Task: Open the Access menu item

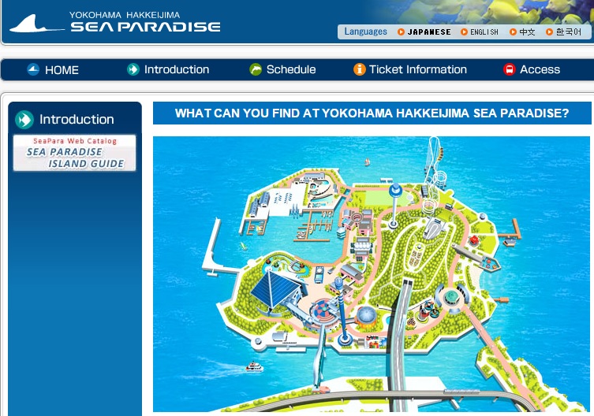Action: coord(540,69)
